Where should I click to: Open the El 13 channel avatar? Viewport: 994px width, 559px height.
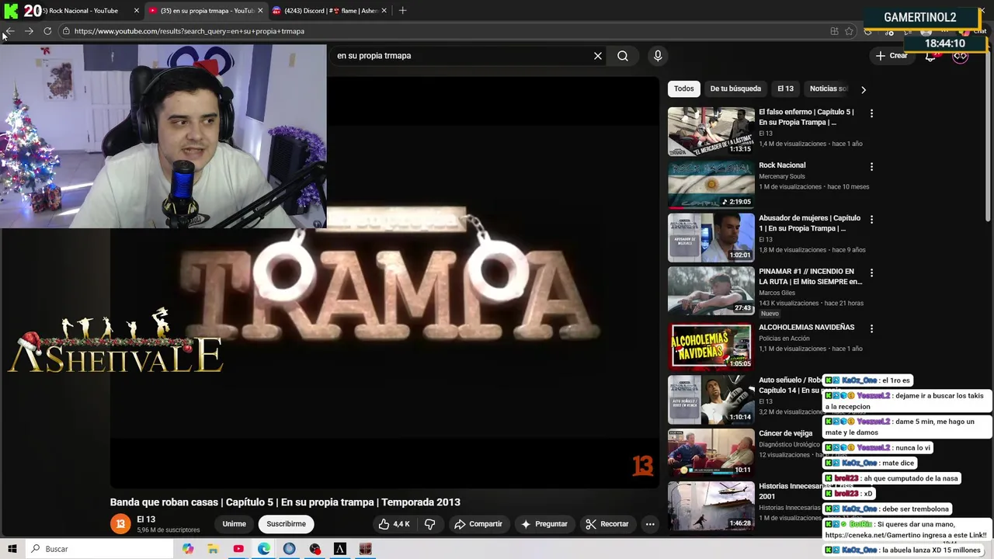[120, 524]
